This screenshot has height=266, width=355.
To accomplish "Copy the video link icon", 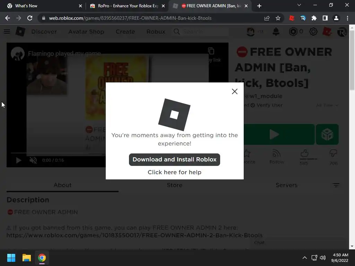I will [x=211, y=51].
